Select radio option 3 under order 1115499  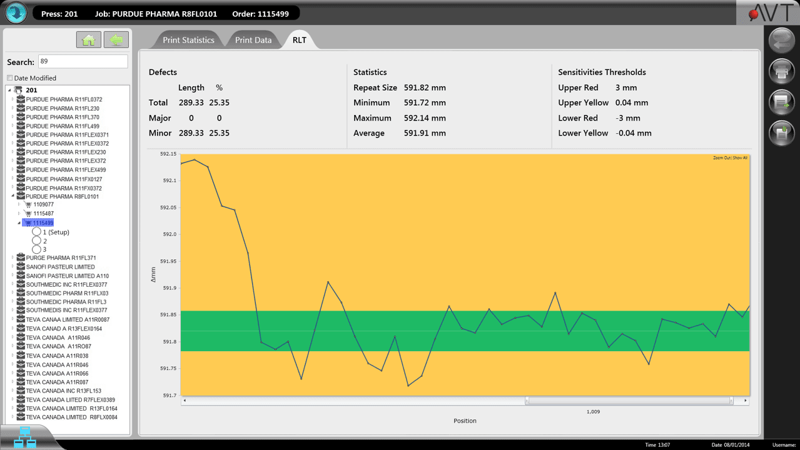pyautogui.click(x=36, y=249)
